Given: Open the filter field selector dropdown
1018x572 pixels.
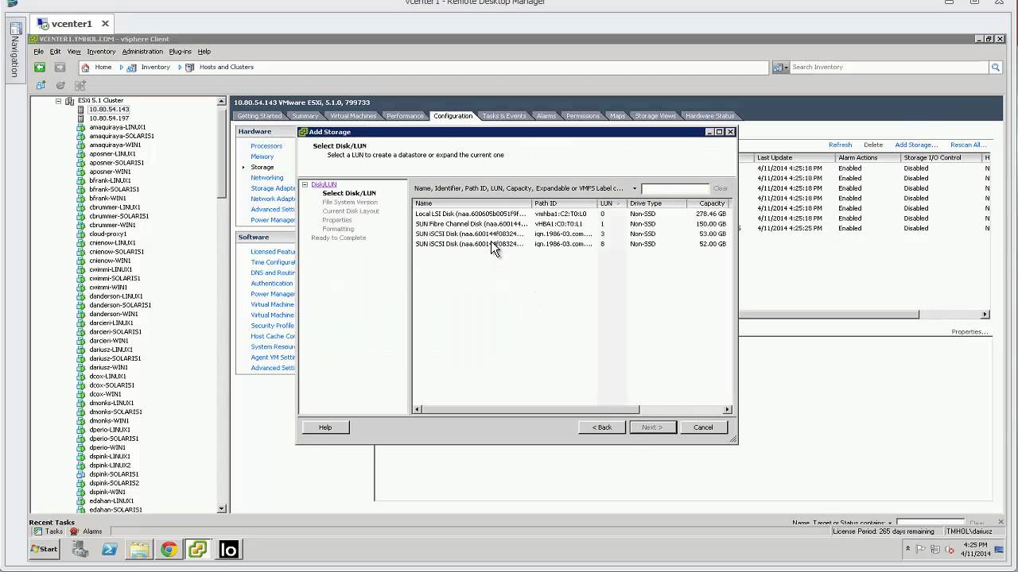Looking at the screenshot, I should (x=635, y=188).
